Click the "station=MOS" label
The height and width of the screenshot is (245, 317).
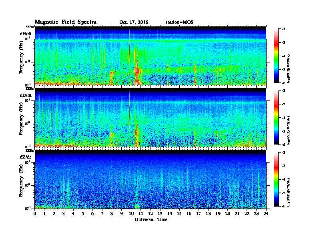179,22
